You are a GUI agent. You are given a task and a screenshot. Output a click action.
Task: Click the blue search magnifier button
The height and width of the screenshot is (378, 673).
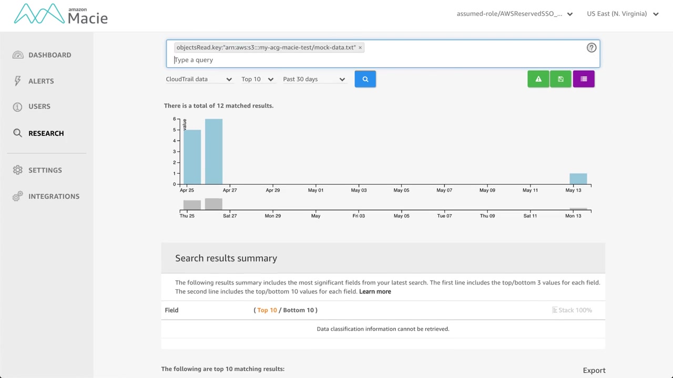point(365,79)
